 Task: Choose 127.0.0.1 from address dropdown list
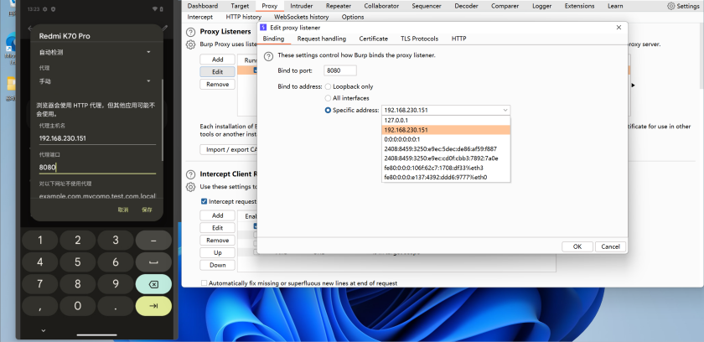[x=399, y=120]
